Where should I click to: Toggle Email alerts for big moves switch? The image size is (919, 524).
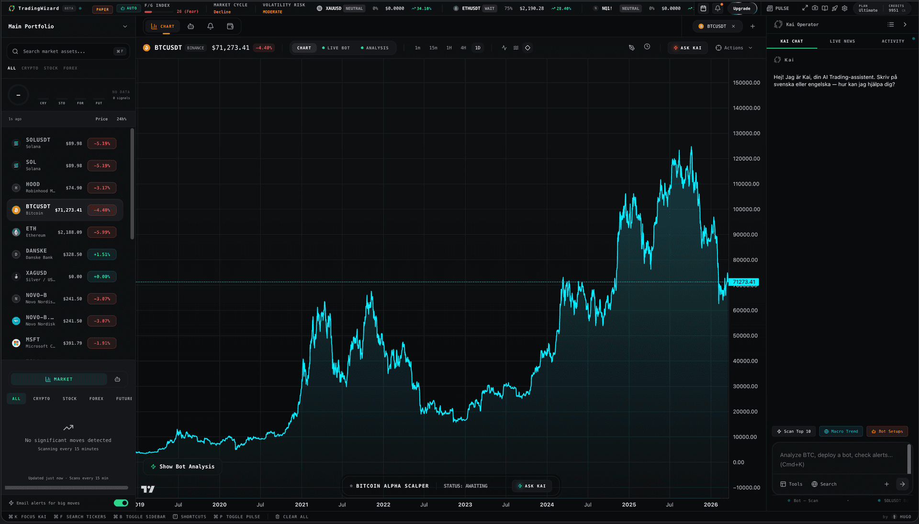coord(121,503)
